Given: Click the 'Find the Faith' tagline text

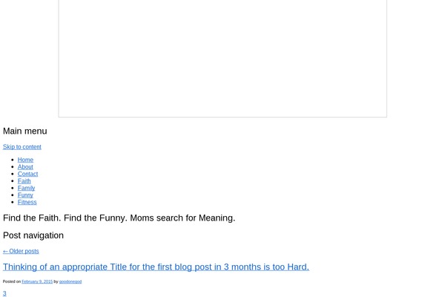Looking at the screenshot, I should [x=119, y=218].
